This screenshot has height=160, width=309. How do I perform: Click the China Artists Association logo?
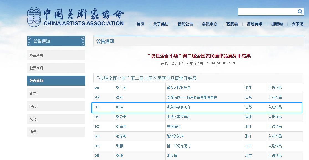pyautogui.click(x=75, y=17)
